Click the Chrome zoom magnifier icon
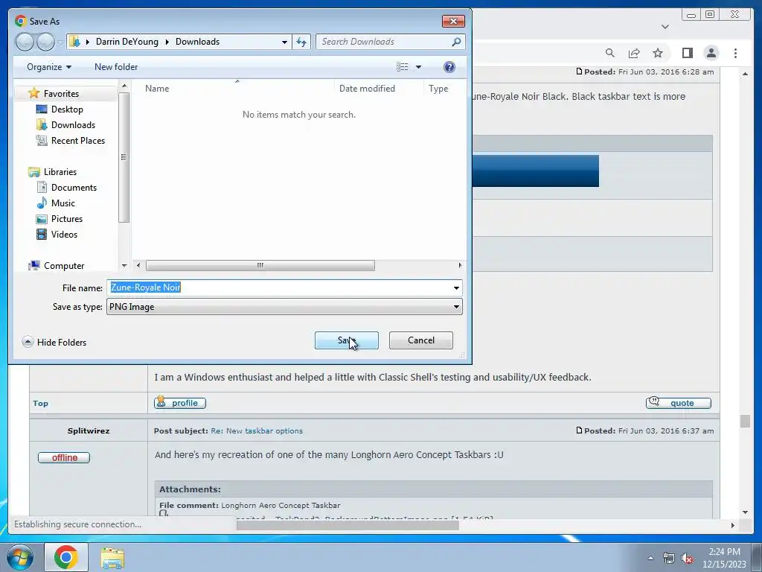This screenshot has height=572, width=762. point(610,53)
